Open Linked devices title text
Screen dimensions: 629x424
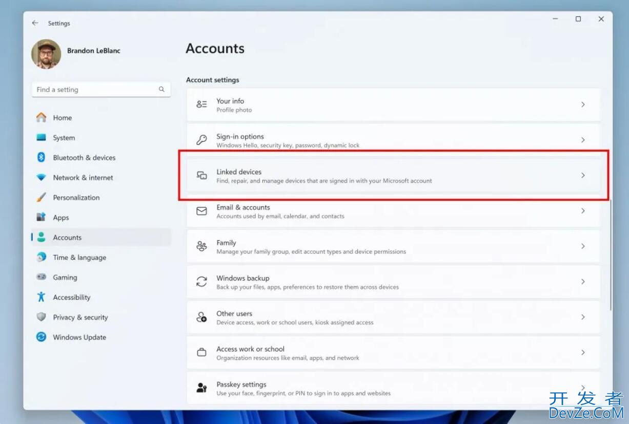pos(239,172)
